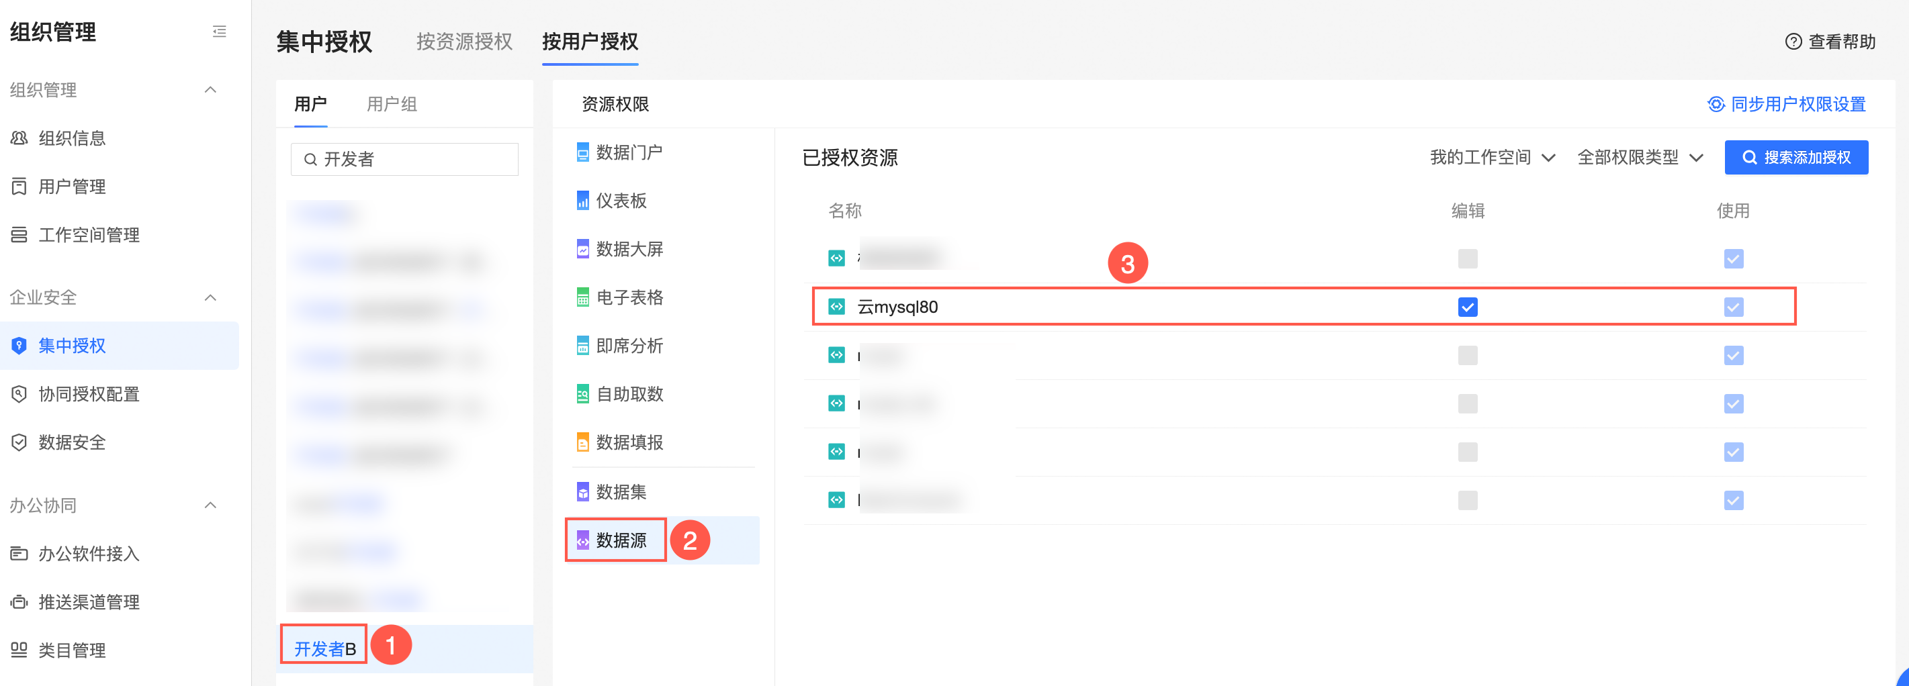1909x686 pixels.
Task: Open the 全部权限类型 dropdown
Action: tap(1639, 157)
